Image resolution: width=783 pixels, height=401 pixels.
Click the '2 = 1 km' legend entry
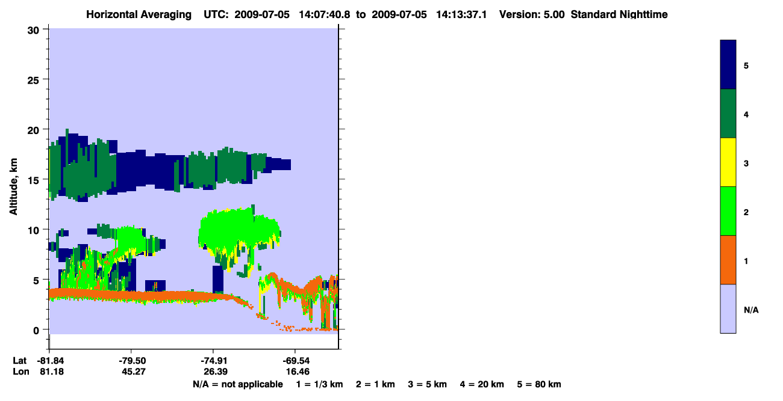375,384
